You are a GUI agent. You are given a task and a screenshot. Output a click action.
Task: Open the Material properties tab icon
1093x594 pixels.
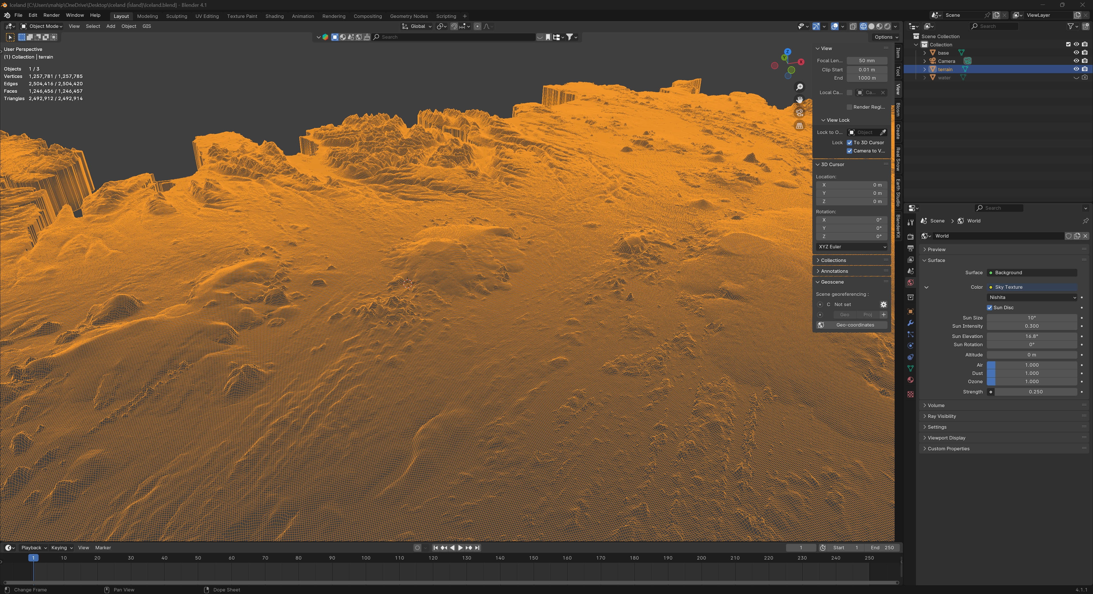910,380
